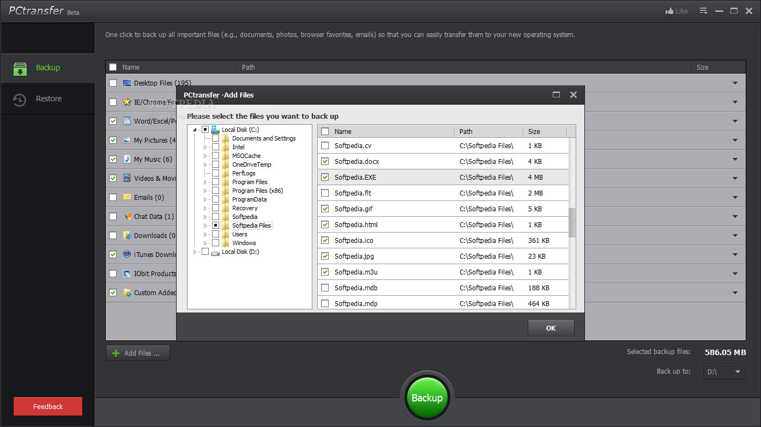Image resolution: width=761 pixels, height=427 pixels.
Task: Expand the MSOCache folder node
Action: click(206, 156)
